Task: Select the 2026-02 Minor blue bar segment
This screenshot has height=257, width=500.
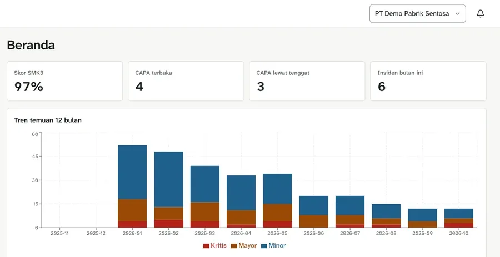Action: coord(169,179)
